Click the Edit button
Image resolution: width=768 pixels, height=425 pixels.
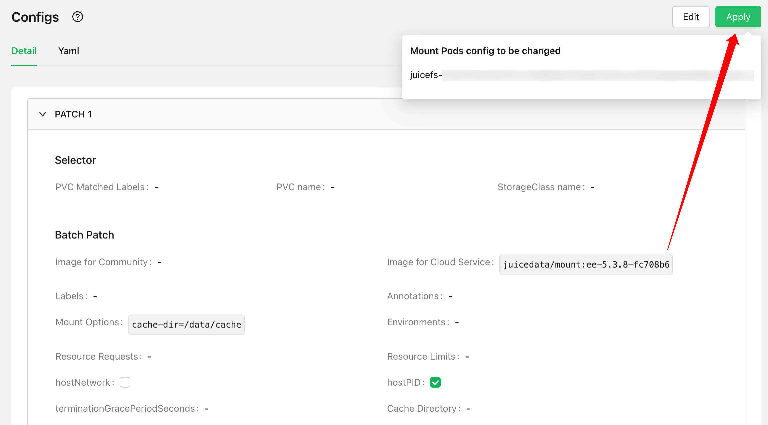pos(691,17)
